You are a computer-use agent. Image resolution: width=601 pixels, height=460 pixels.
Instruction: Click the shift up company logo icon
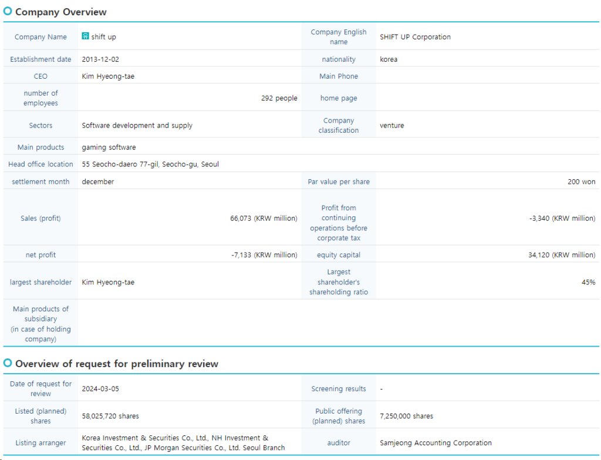pos(85,36)
